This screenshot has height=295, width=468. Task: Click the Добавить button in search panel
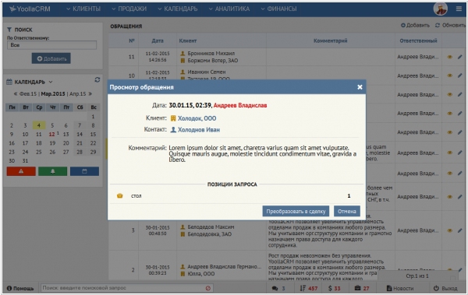(x=51, y=58)
